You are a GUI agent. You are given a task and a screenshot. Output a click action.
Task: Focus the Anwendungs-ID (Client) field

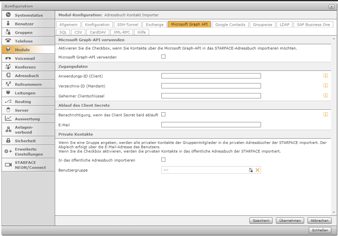pos(211,76)
